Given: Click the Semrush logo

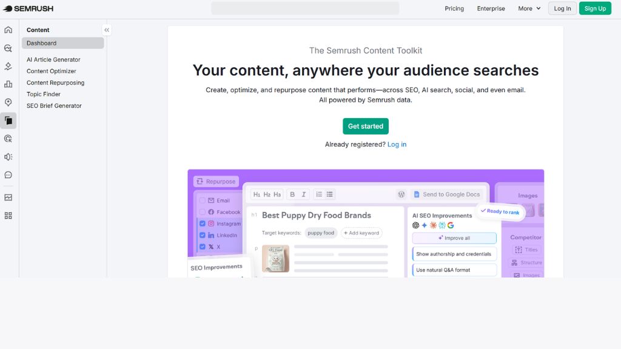Looking at the screenshot, I should point(28,8).
